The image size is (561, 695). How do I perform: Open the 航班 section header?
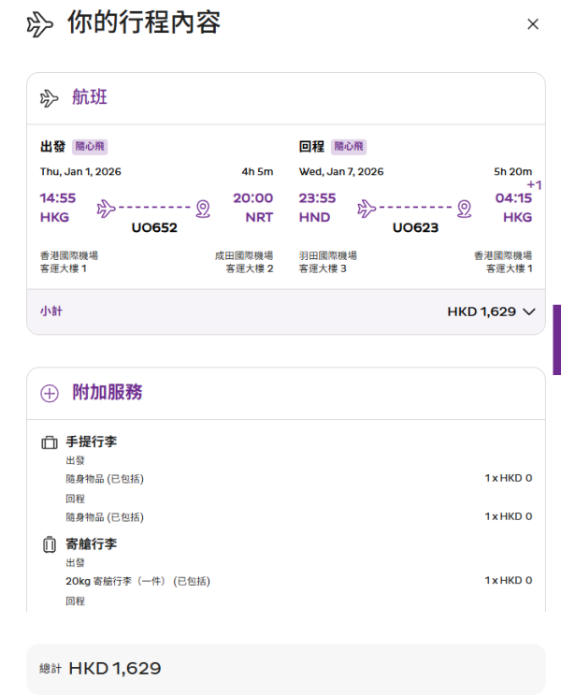[x=91, y=98]
